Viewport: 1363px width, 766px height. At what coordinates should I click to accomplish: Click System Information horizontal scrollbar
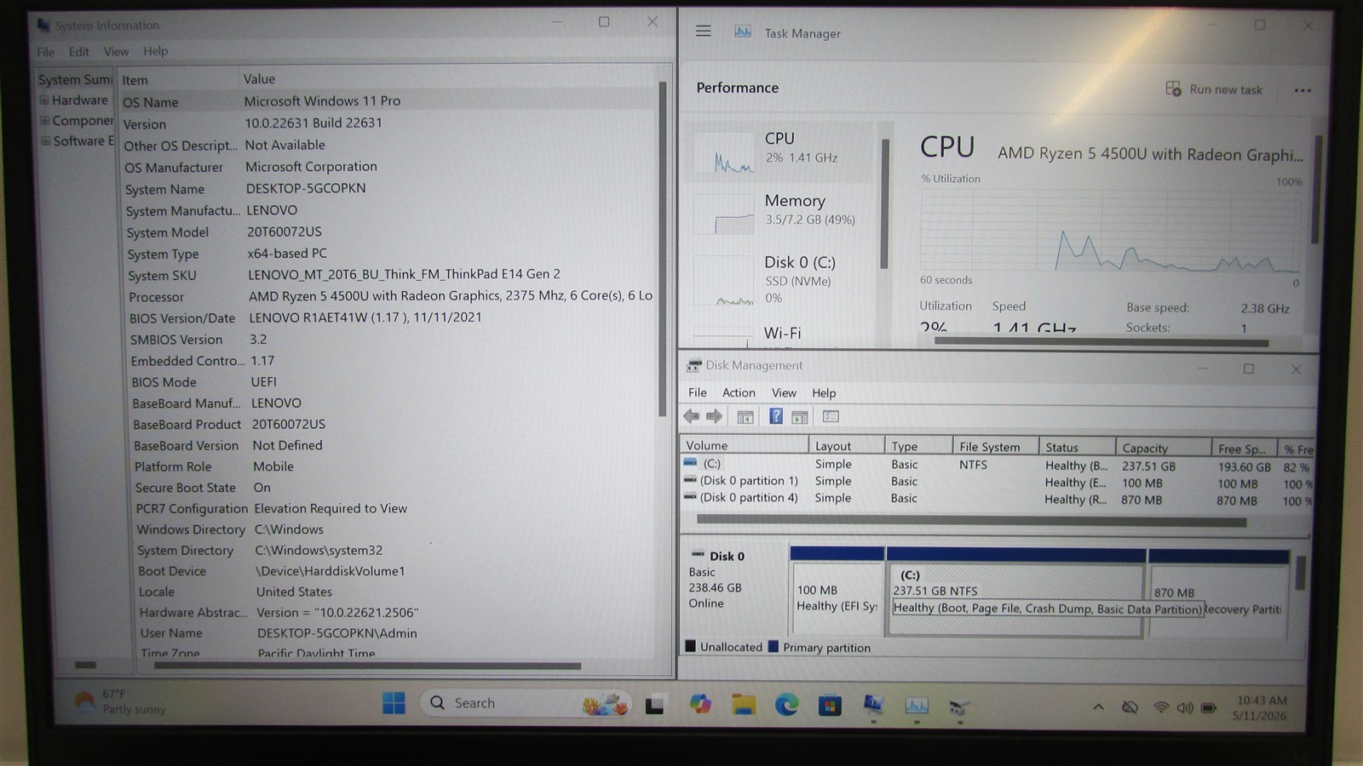click(368, 666)
